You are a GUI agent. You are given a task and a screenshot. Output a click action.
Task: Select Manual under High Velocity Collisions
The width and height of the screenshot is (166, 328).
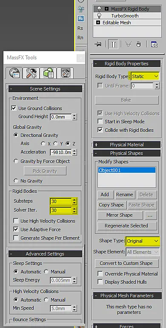[46, 299]
